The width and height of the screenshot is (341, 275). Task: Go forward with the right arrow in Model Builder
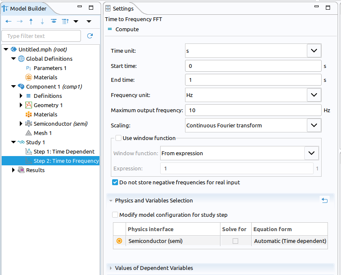(x=20, y=22)
